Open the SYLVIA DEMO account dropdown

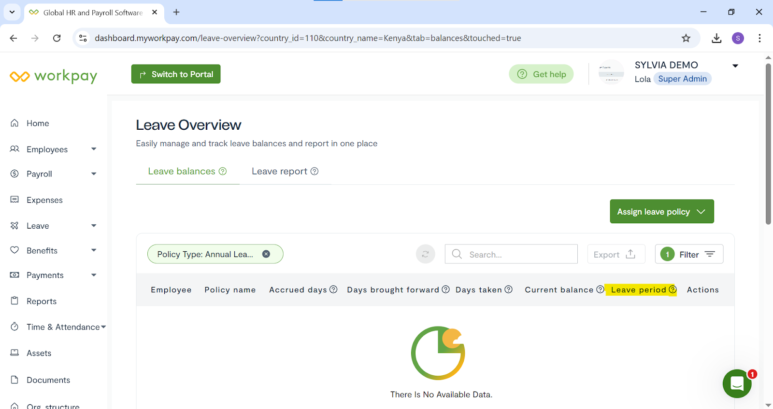pyautogui.click(x=735, y=66)
